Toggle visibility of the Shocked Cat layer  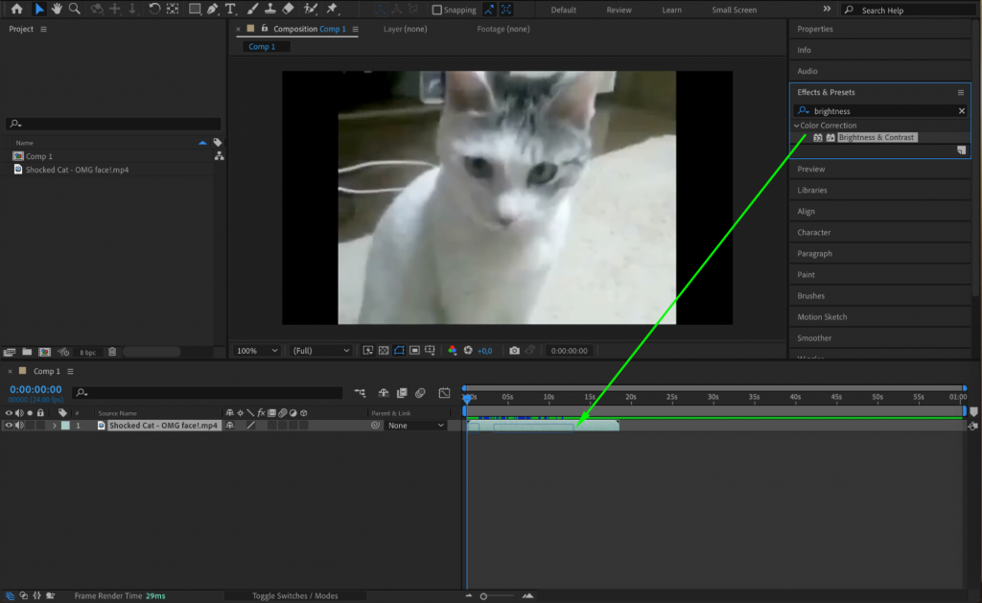tap(10, 426)
